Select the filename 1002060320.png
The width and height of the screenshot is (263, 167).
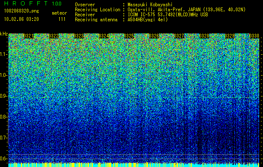[x=22, y=11]
